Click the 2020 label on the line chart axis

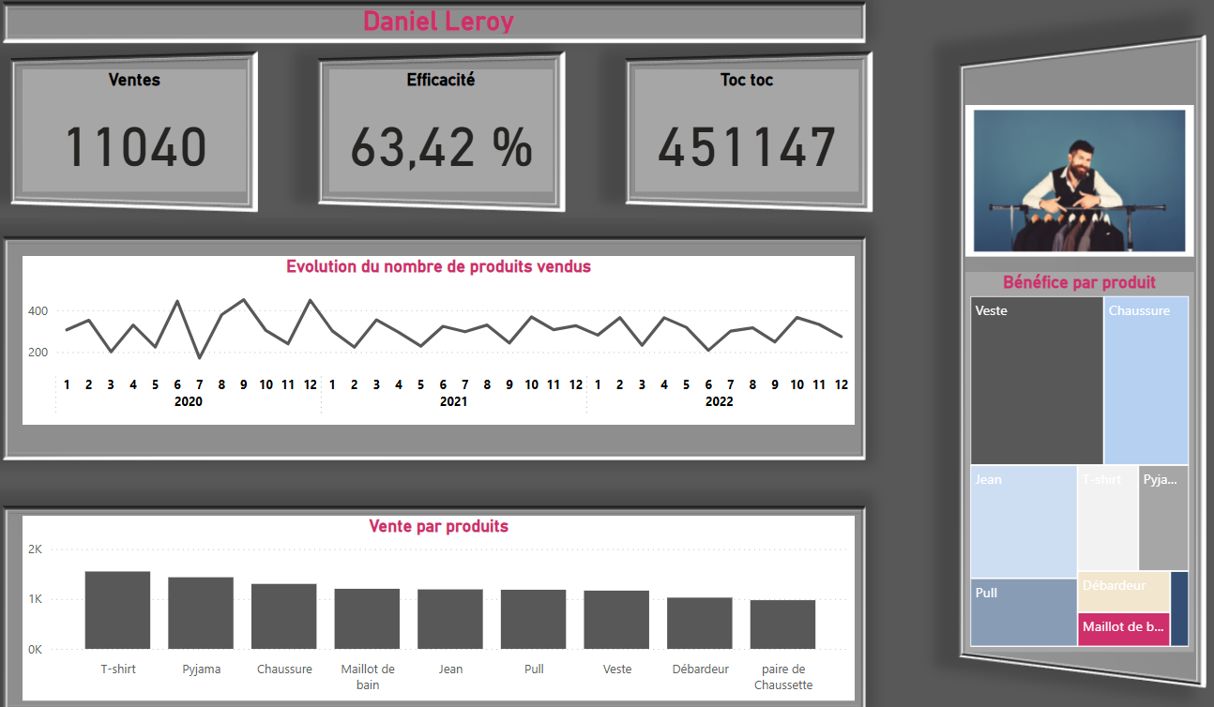point(189,401)
